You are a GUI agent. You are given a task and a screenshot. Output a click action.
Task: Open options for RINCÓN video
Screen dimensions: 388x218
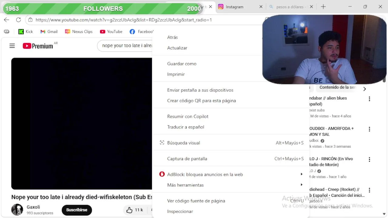coord(369,160)
